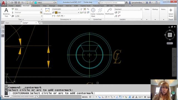This screenshot has height=100, width=178.
Task: Click the find text search icon
Action: [41, 12]
